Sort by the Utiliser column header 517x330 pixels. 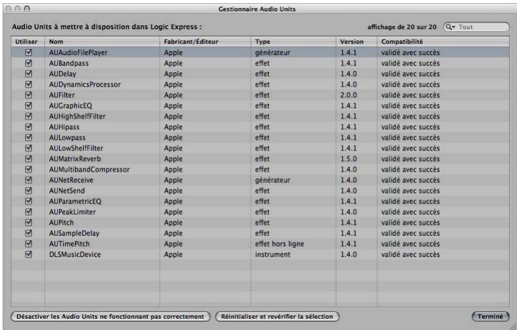[x=28, y=42]
